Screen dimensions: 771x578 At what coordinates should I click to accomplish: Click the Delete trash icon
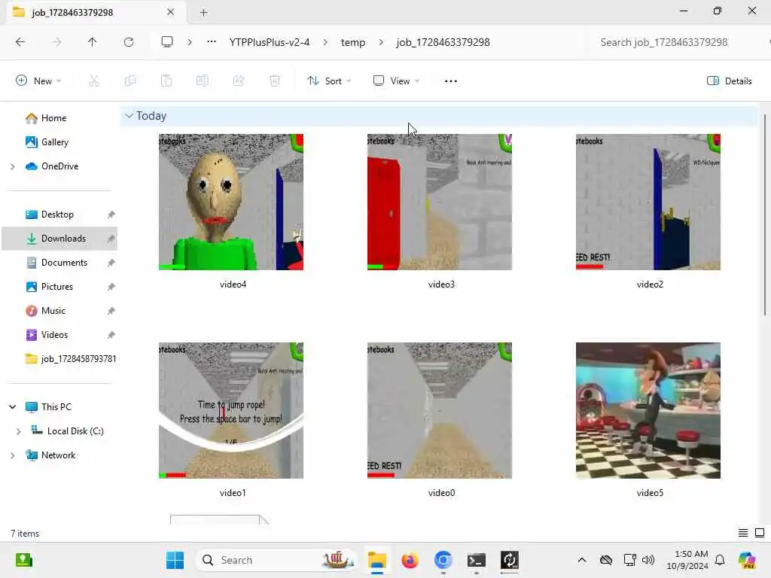pos(275,81)
